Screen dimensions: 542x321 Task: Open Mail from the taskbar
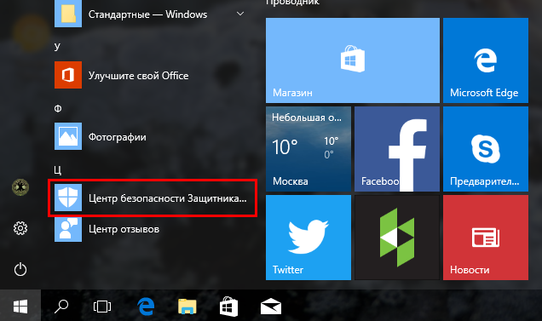[271, 307]
